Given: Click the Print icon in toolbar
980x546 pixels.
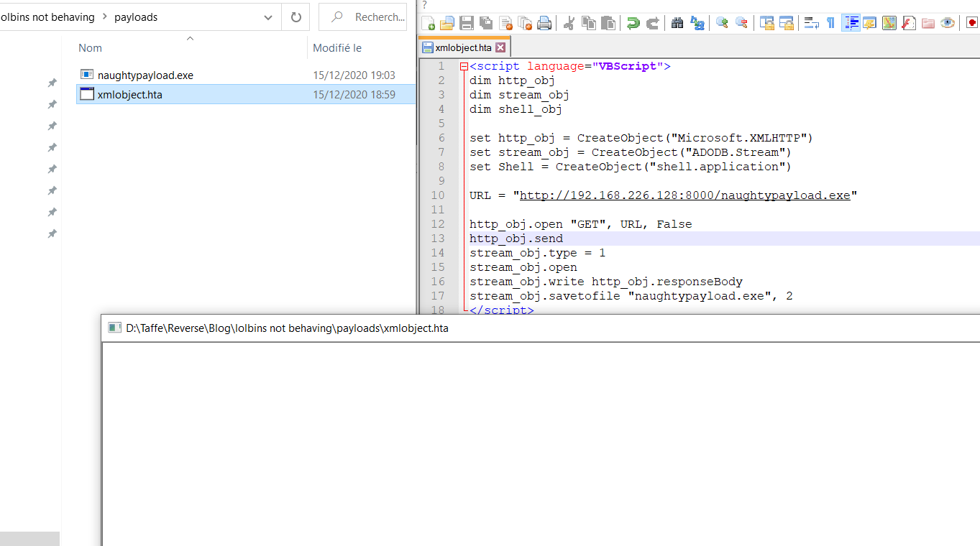Looking at the screenshot, I should pos(544,23).
